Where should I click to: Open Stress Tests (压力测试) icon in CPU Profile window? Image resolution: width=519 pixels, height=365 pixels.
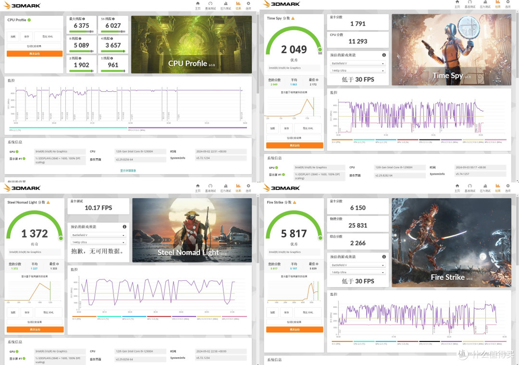tap(226, 5)
